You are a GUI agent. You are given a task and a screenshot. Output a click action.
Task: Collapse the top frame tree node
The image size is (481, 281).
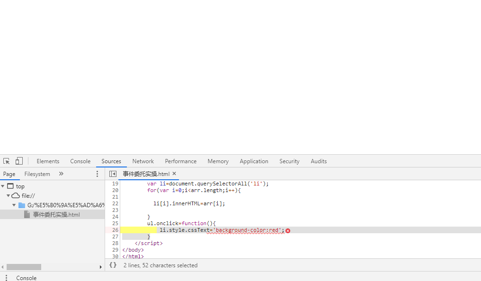pos(3,186)
